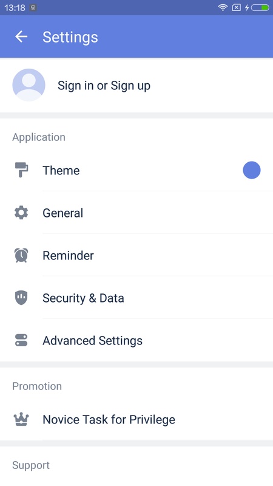
Task: Select the blue theme color circle
Action: coord(252,170)
